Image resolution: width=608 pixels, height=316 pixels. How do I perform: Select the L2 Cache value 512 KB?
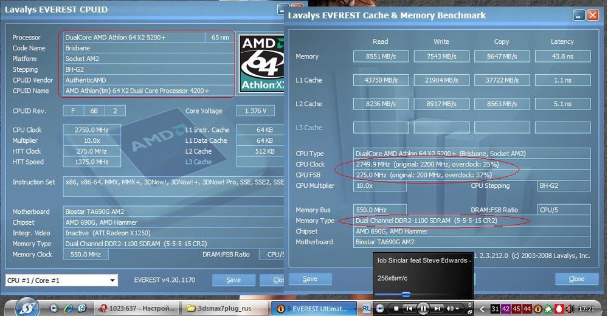click(260, 151)
